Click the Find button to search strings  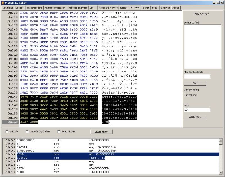click(195, 83)
